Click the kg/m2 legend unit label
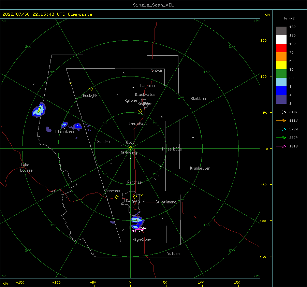 289,18
